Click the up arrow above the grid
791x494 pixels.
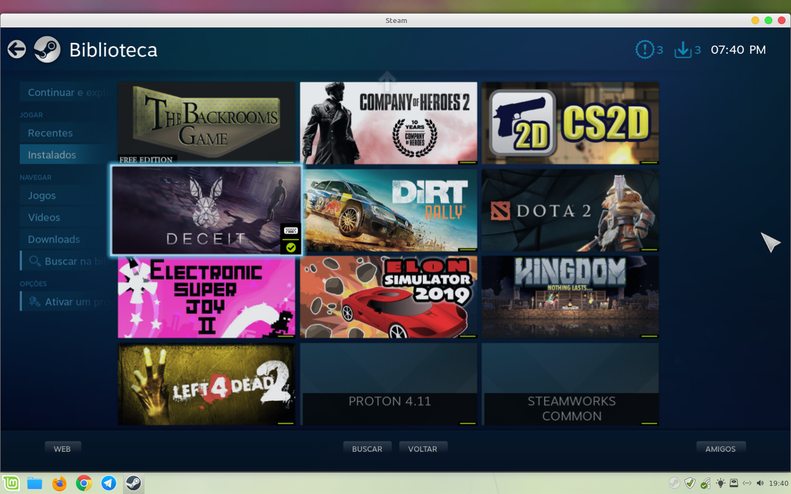(x=387, y=80)
